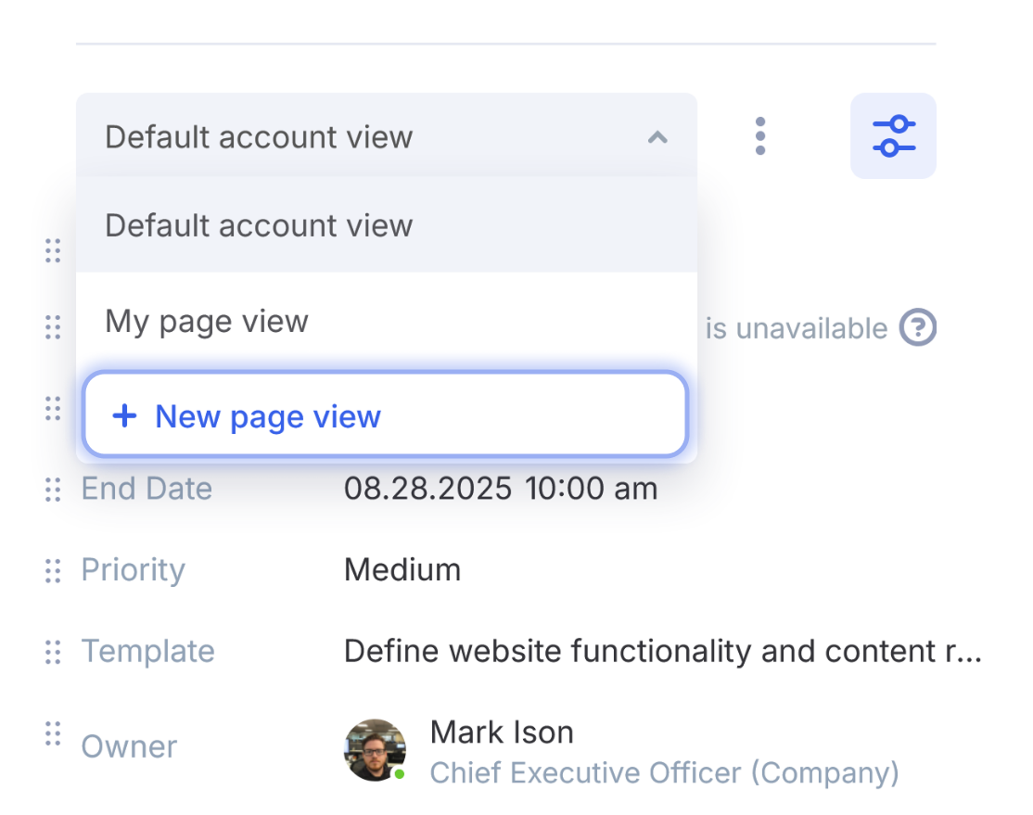Click Chief Executive Officer (Company) link
The height and width of the screenshot is (815, 1033).
point(664,772)
